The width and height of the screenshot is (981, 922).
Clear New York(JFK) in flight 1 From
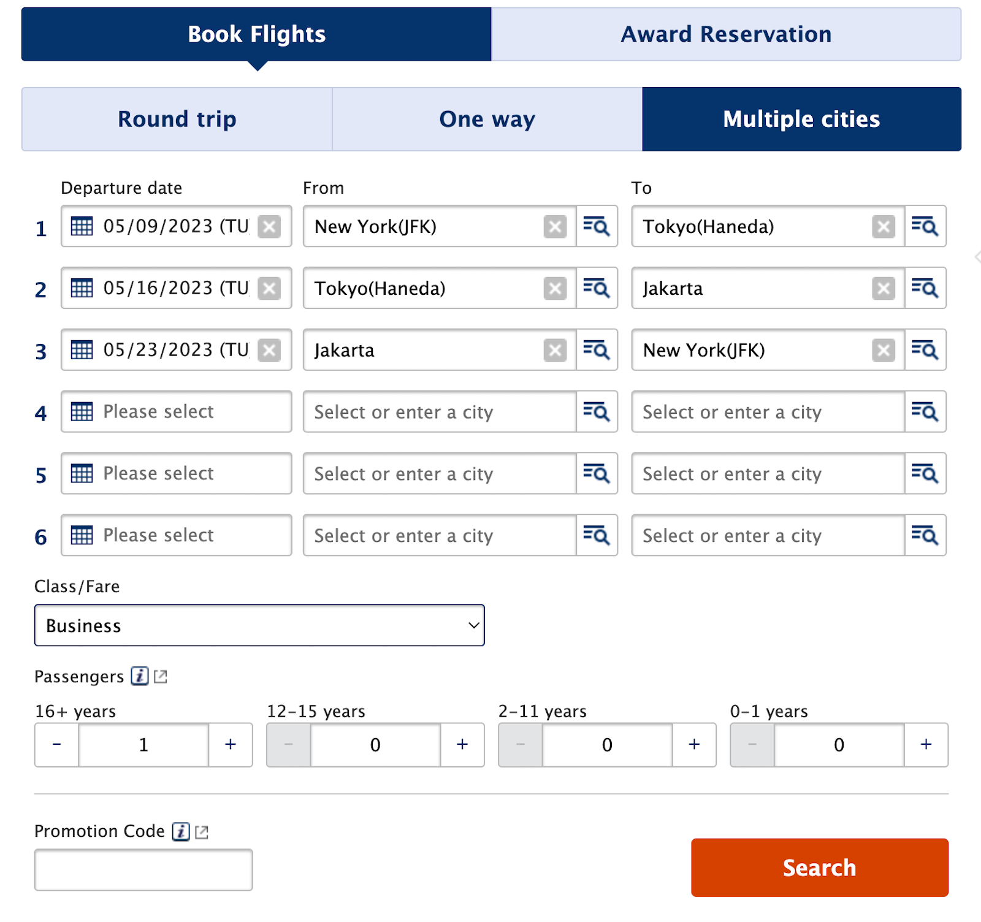point(555,227)
